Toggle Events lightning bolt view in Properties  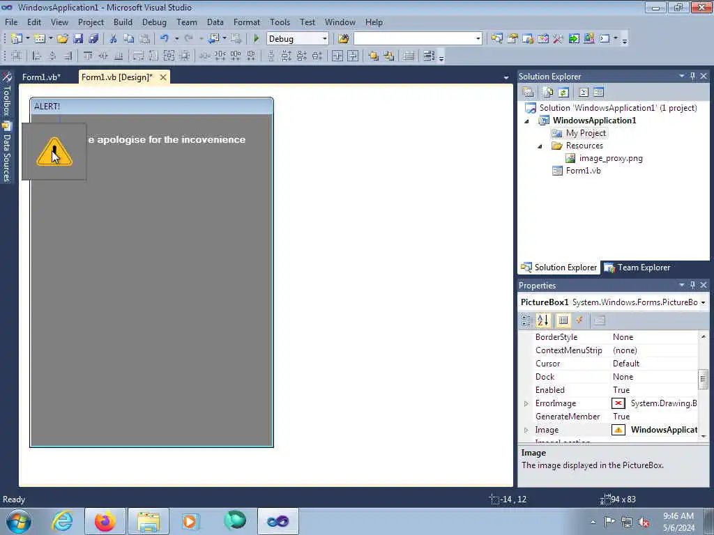coord(579,320)
